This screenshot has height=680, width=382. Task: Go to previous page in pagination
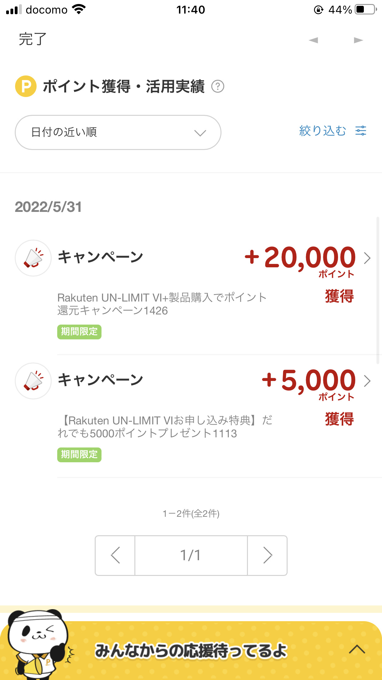coord(115,555)
